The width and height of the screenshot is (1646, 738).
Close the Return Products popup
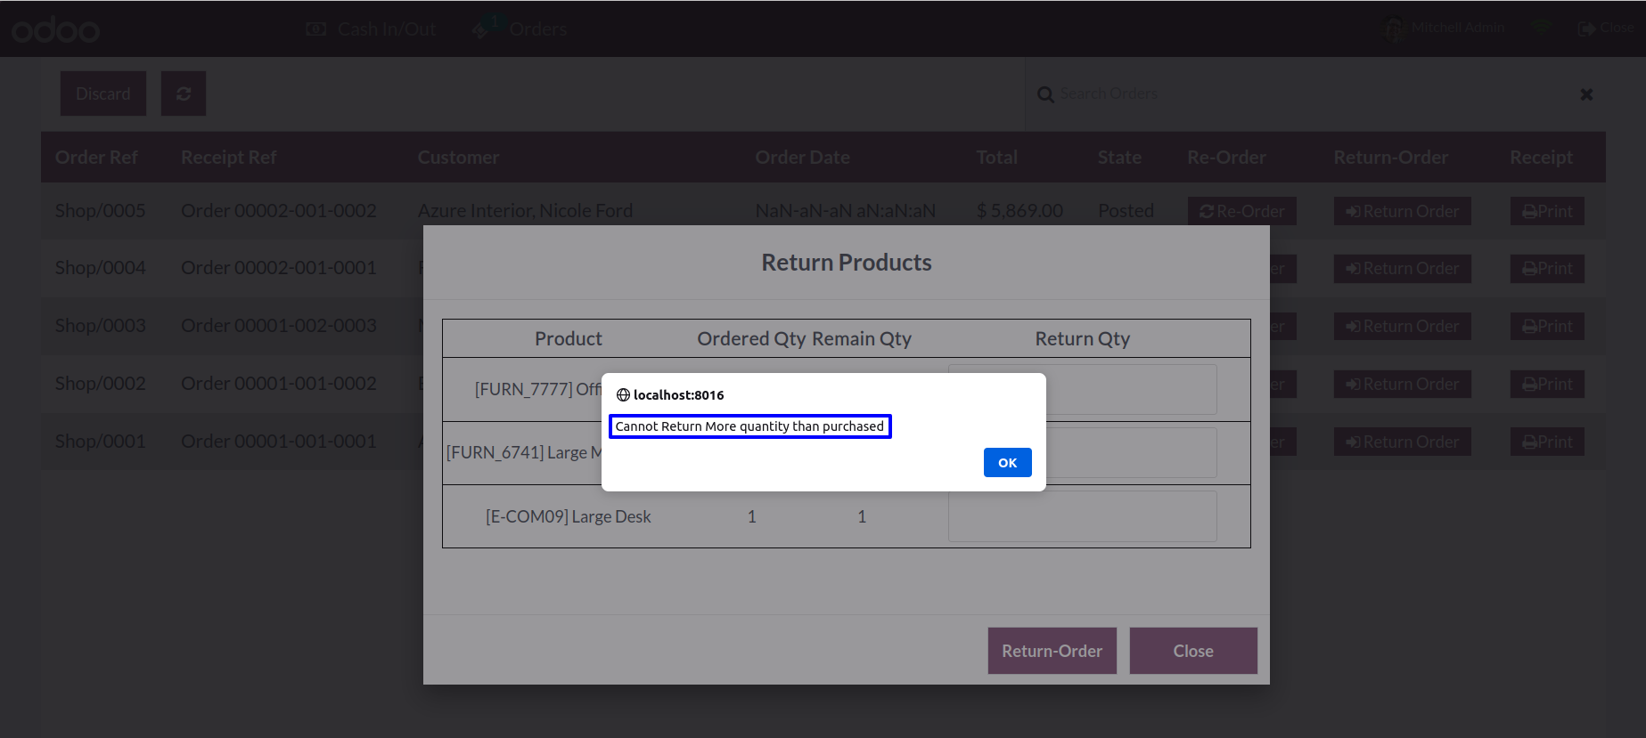(x=1193, y=651)
